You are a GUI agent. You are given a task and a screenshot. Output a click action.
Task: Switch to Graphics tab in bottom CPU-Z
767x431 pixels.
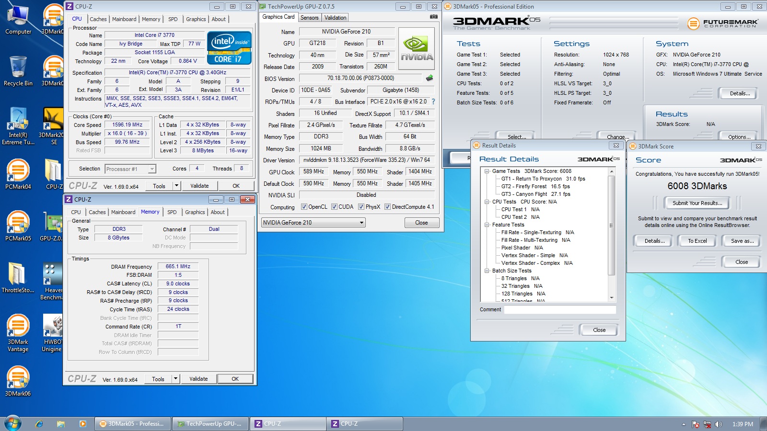pos(195,212)
